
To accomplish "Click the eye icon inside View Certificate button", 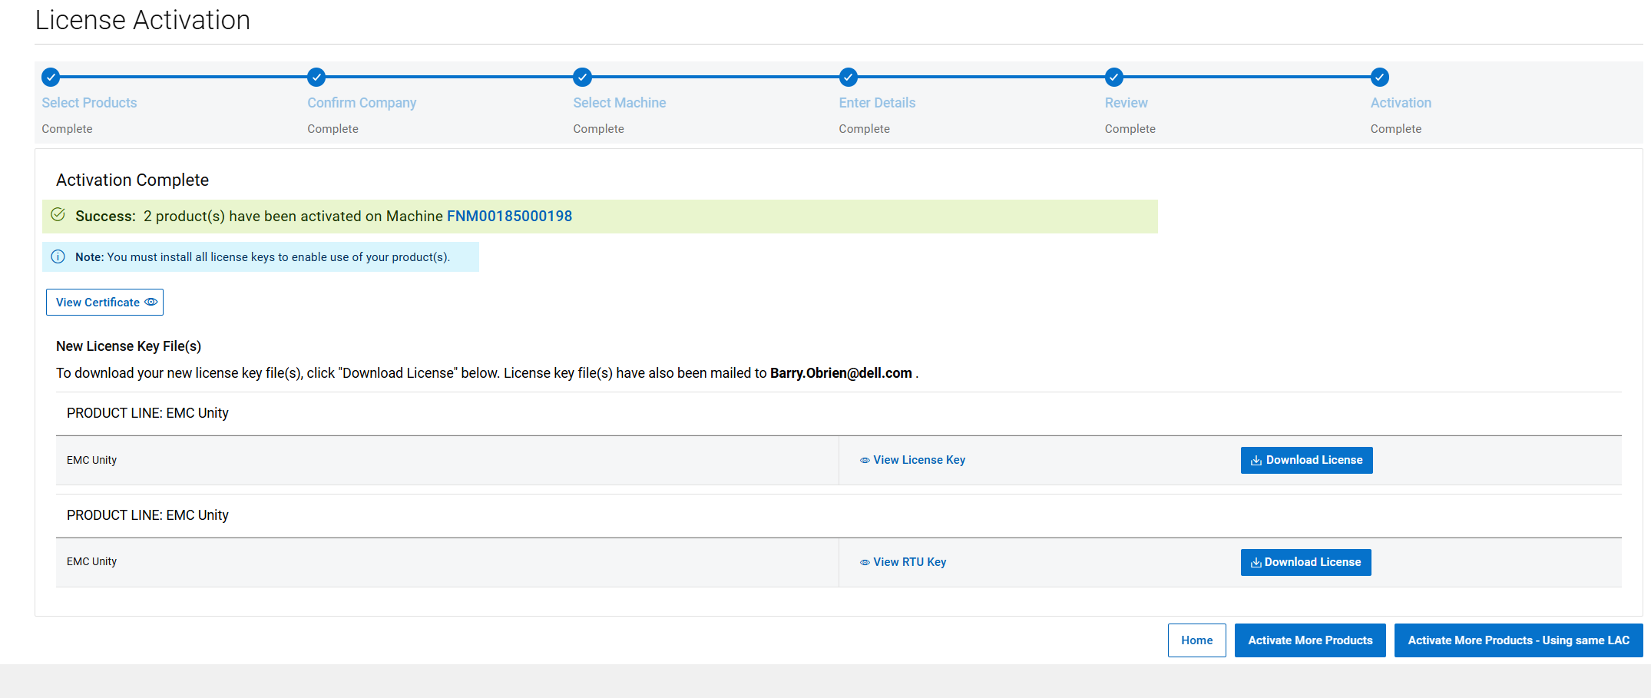I will 151,302.
